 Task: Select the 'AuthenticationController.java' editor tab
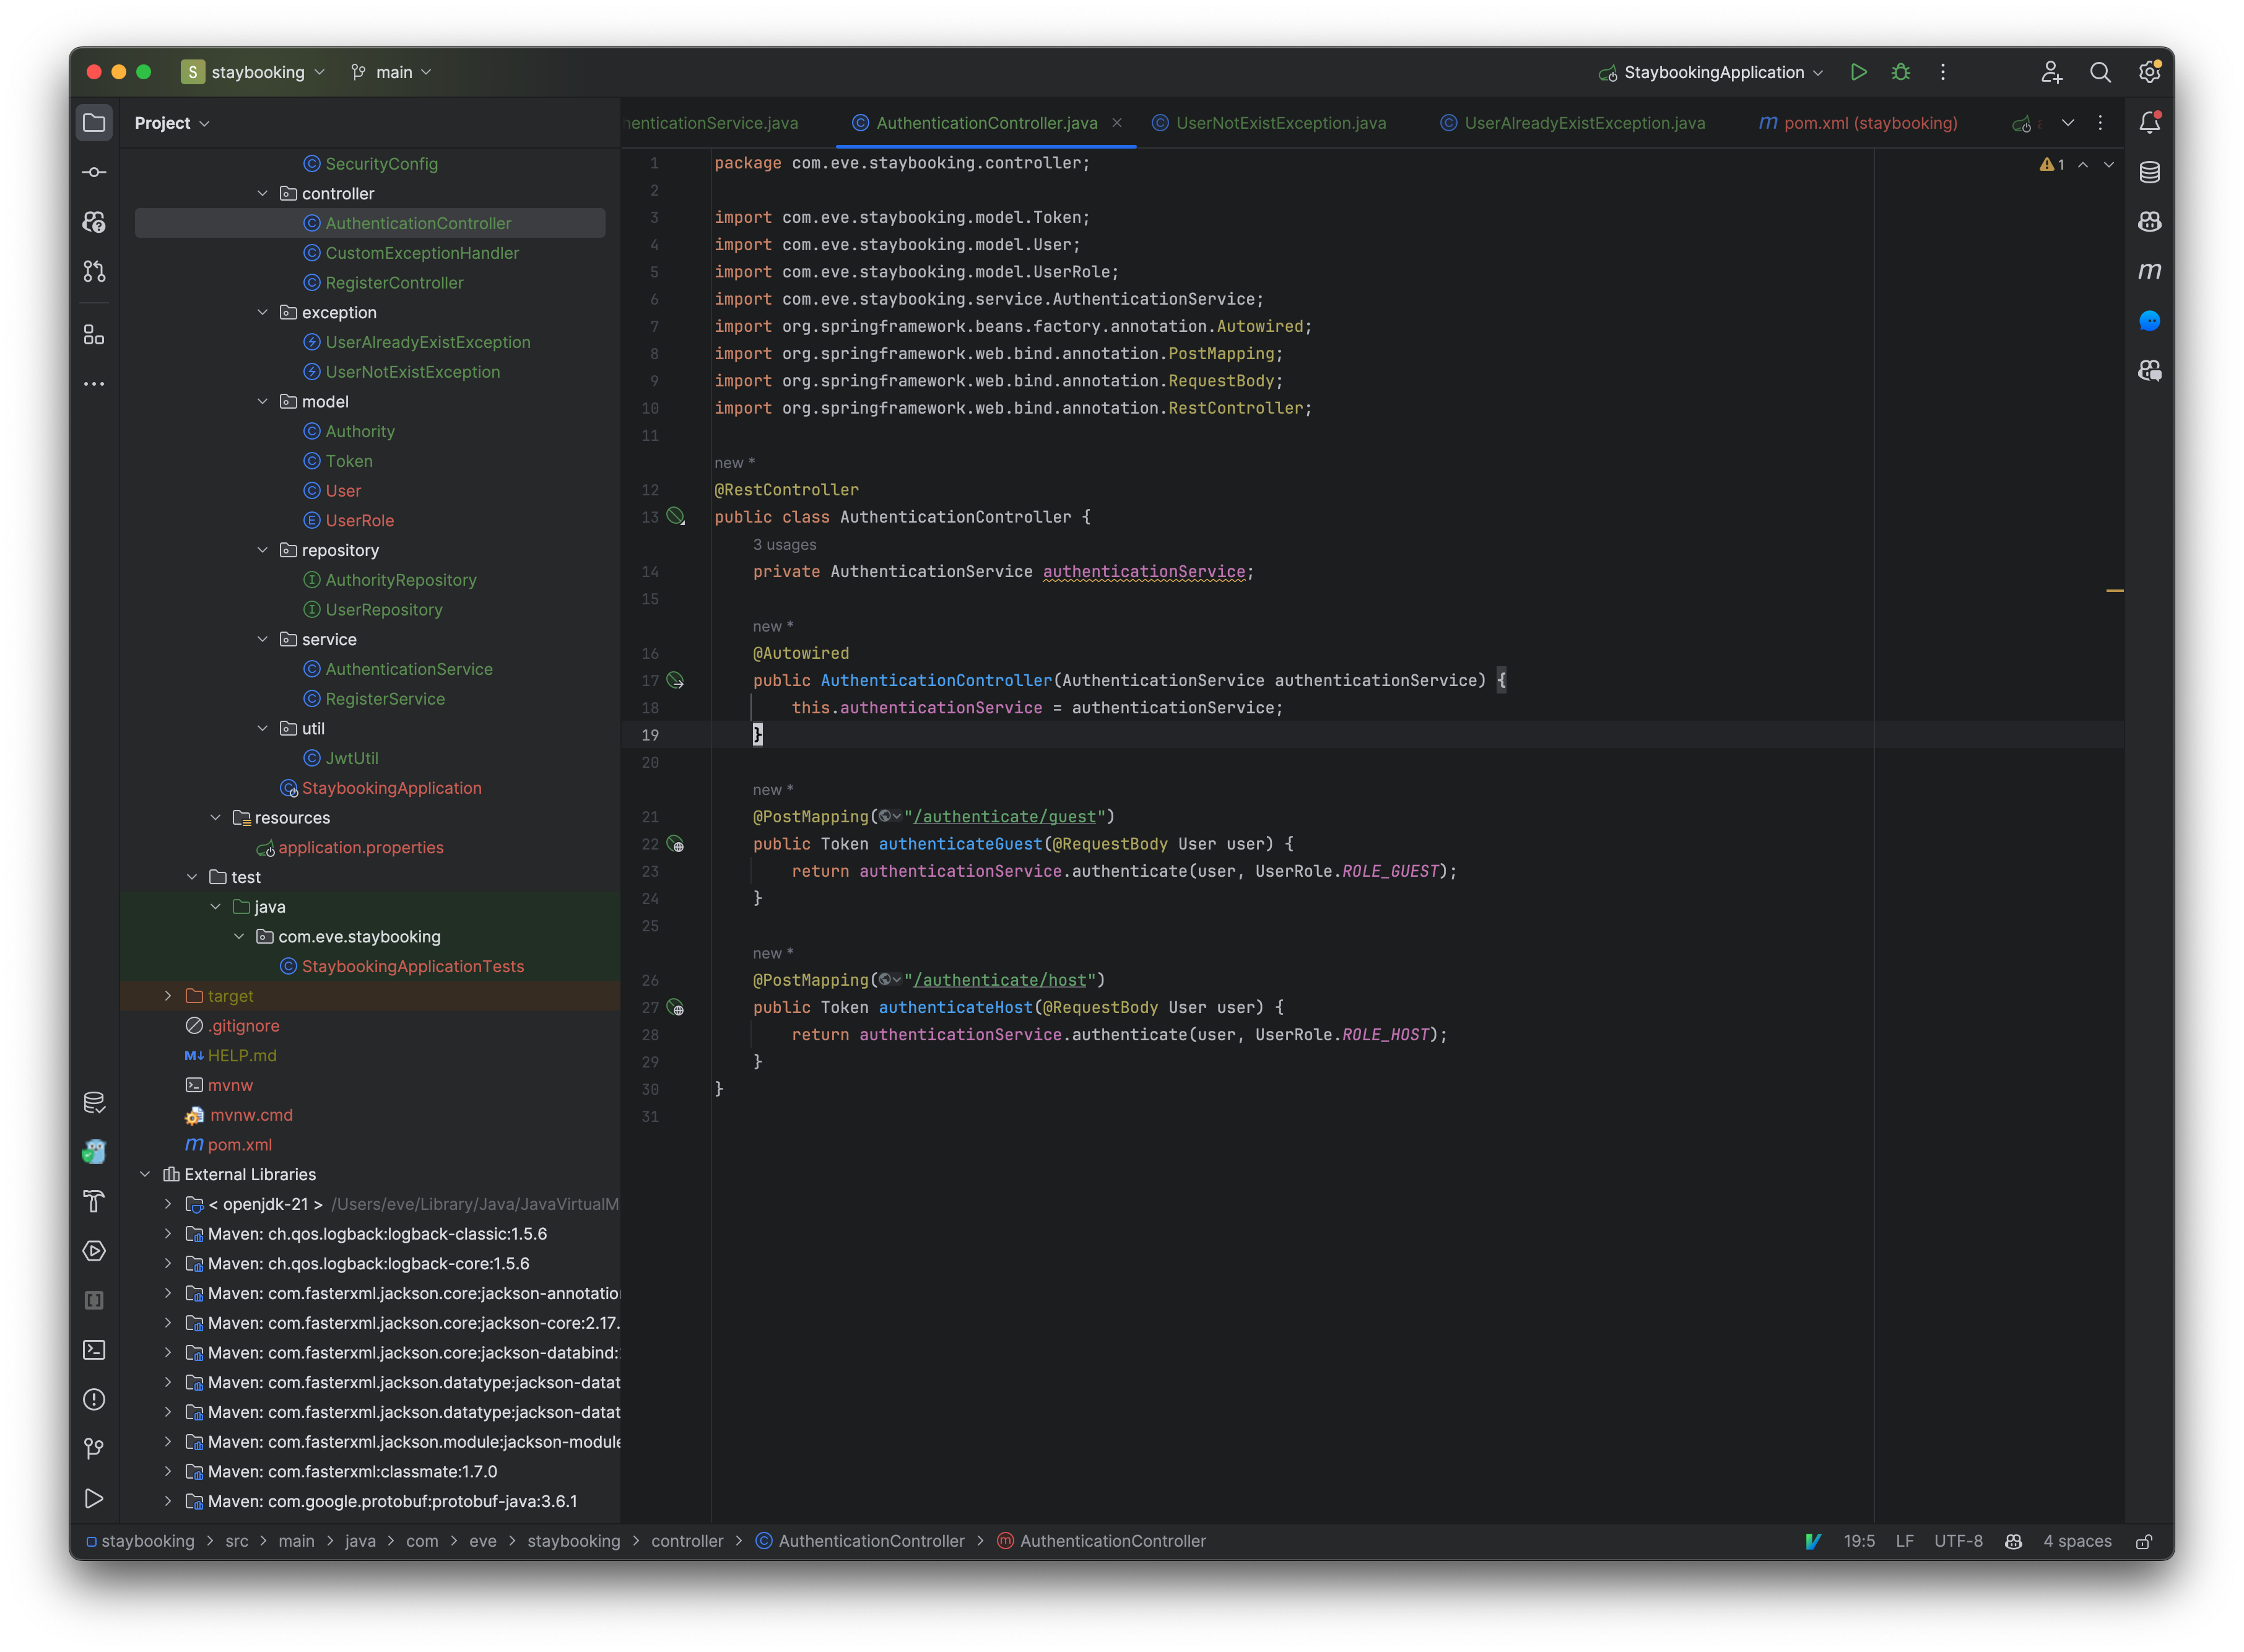click(981, 122)
